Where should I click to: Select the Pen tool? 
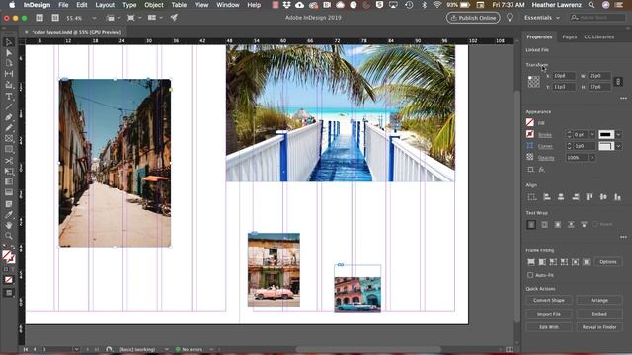point(9,117)
